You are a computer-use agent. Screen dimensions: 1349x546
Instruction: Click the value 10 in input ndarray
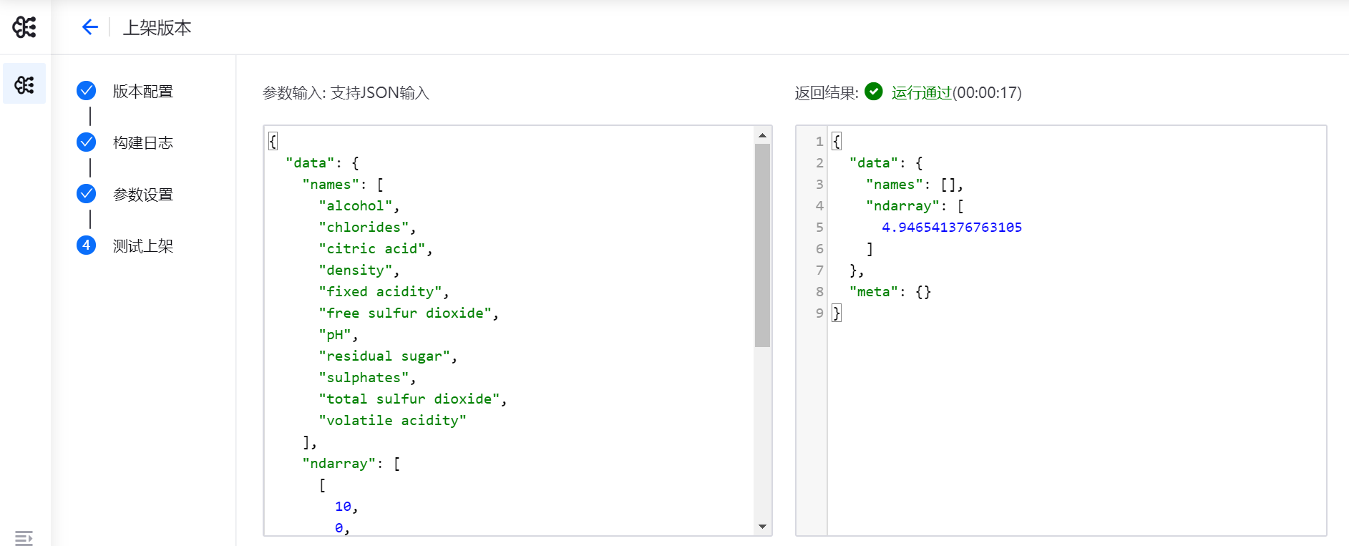(343, 507)
